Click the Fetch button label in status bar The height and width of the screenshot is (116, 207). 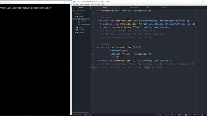coord(181,115)
